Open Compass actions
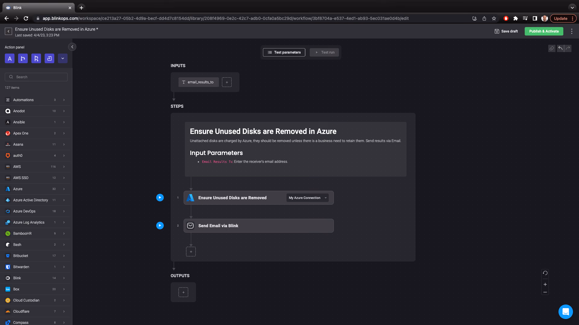Viewport: 579px width, 325px height. pyautogui.click(x=35, y=321)
